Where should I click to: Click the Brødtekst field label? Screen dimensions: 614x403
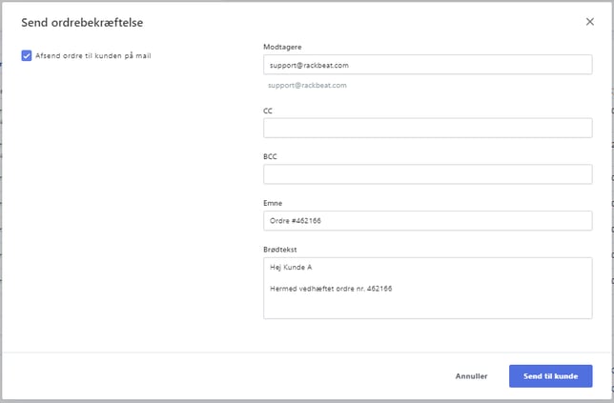point(281,249)
